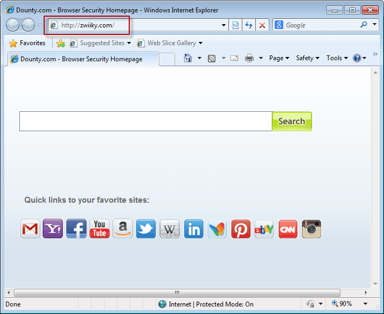Open the Instagram quick link icon
The image size is (384, 314).
pos(311,229)
